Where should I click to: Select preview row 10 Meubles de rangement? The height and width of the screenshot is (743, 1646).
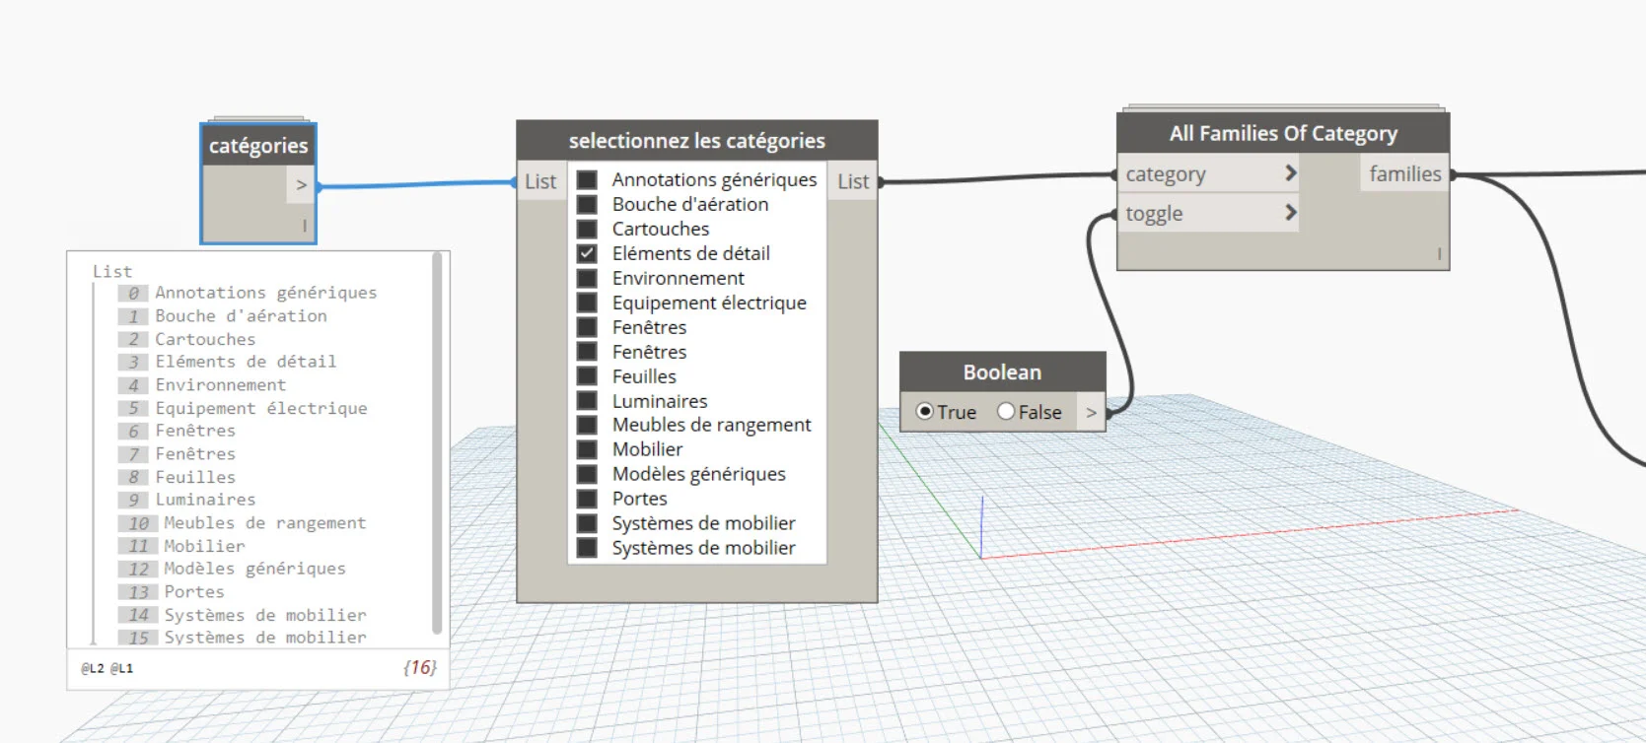242,523
